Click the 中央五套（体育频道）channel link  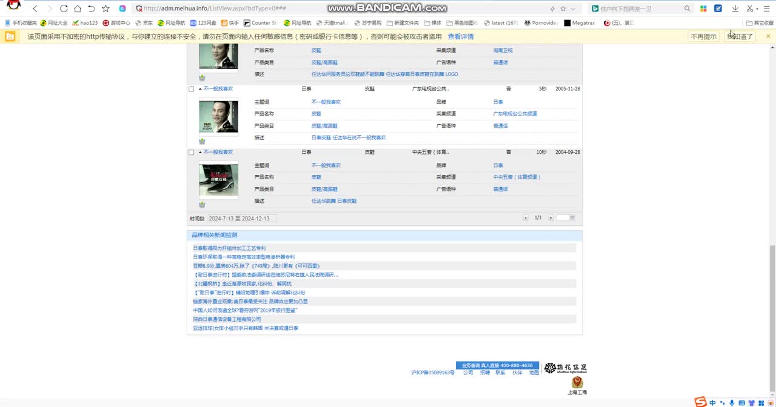[517, 177]
